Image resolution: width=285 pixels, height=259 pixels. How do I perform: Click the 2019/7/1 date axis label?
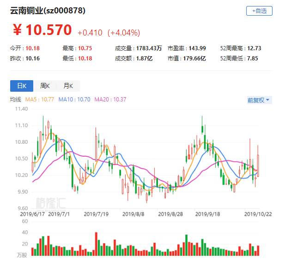pos(59,214)
